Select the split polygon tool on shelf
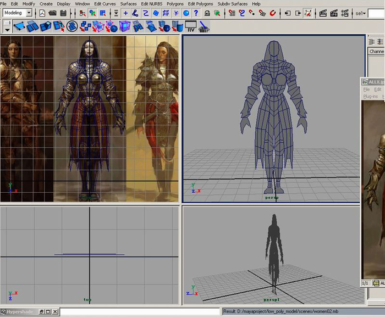 tap(59, 26)
